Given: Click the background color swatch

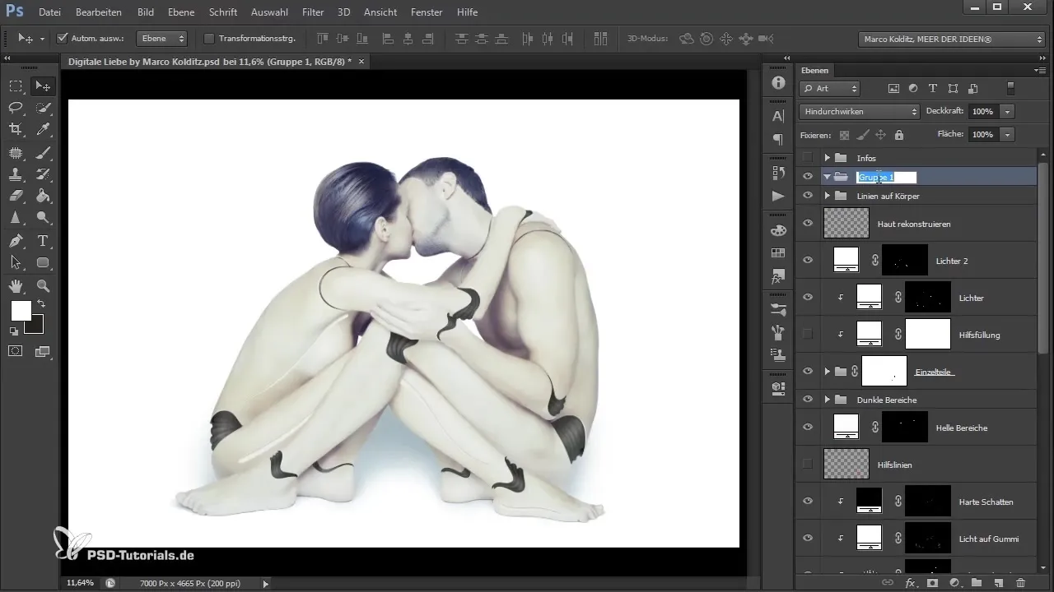Looking at the screenshot, I should coord(36,326).
